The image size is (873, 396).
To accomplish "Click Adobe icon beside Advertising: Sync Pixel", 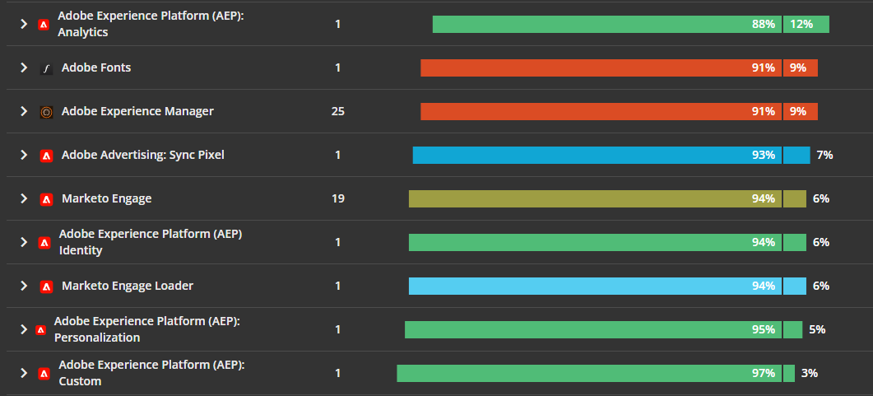I will [47, 156].
